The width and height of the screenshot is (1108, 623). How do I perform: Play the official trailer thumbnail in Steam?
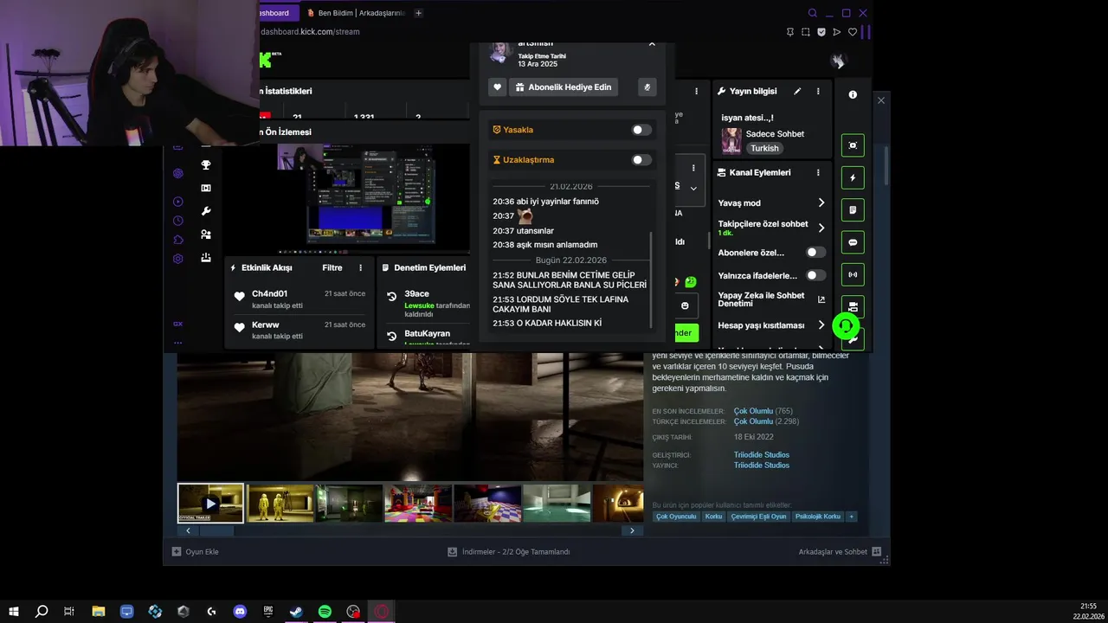point(210,504)
